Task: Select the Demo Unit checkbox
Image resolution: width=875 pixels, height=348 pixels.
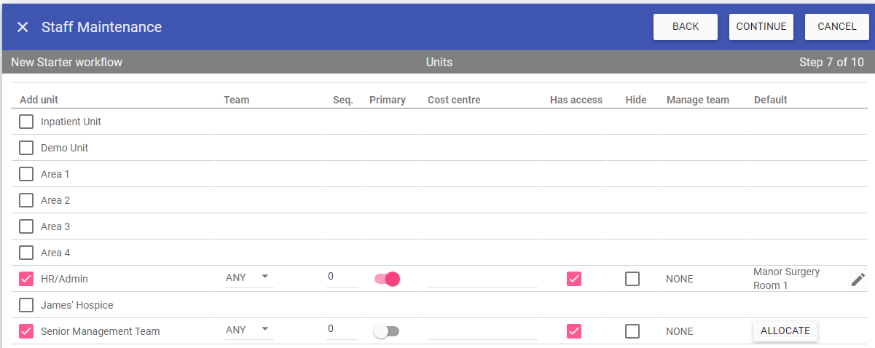Action: pyautogui.click(x=26, y=148)
